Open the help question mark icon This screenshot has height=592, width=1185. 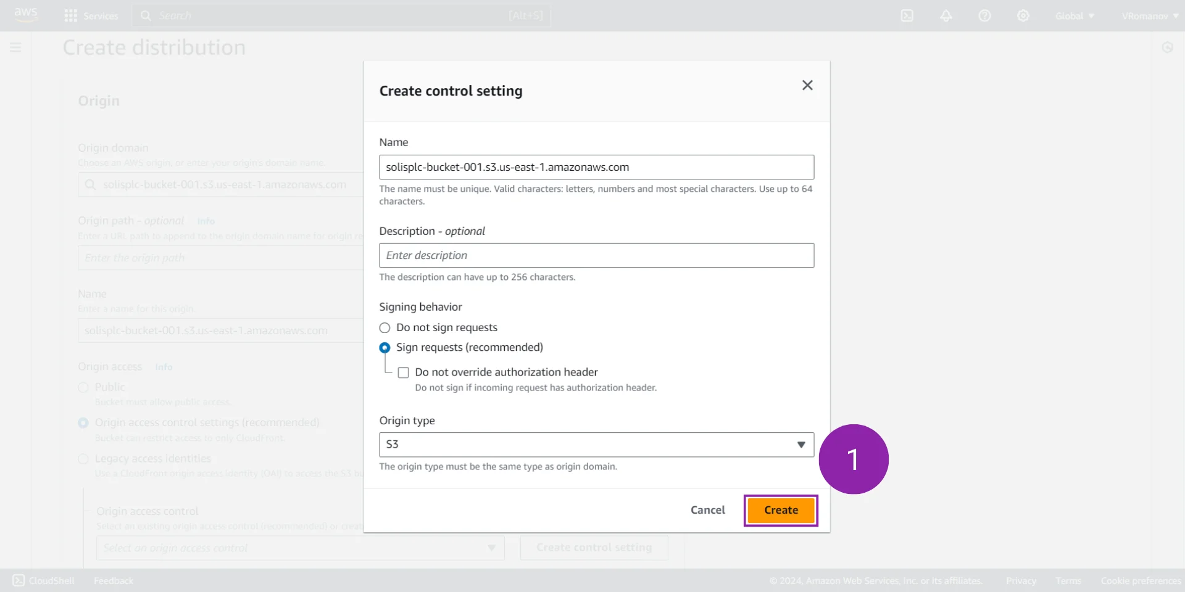tap(984, 16)
